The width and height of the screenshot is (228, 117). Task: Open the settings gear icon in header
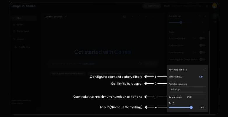[207, 6]
